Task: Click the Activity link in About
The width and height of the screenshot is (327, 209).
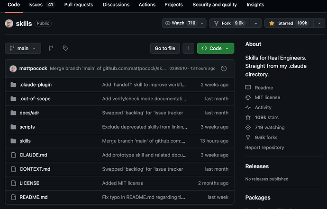Action: point(263,107)
